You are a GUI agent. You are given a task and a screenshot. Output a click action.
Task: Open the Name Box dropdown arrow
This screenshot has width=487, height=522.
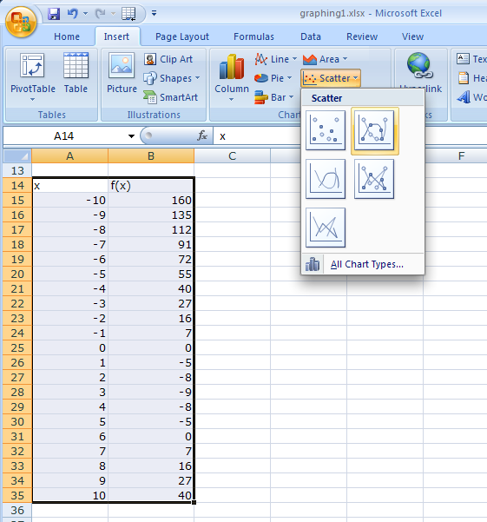click(x=131, y=135)
